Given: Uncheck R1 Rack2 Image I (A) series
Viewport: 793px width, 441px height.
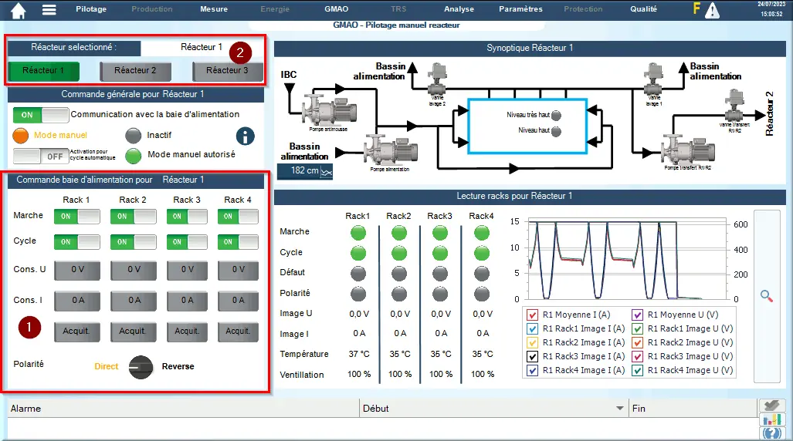Looking at the screenshot, I should (x=532, y=342).
